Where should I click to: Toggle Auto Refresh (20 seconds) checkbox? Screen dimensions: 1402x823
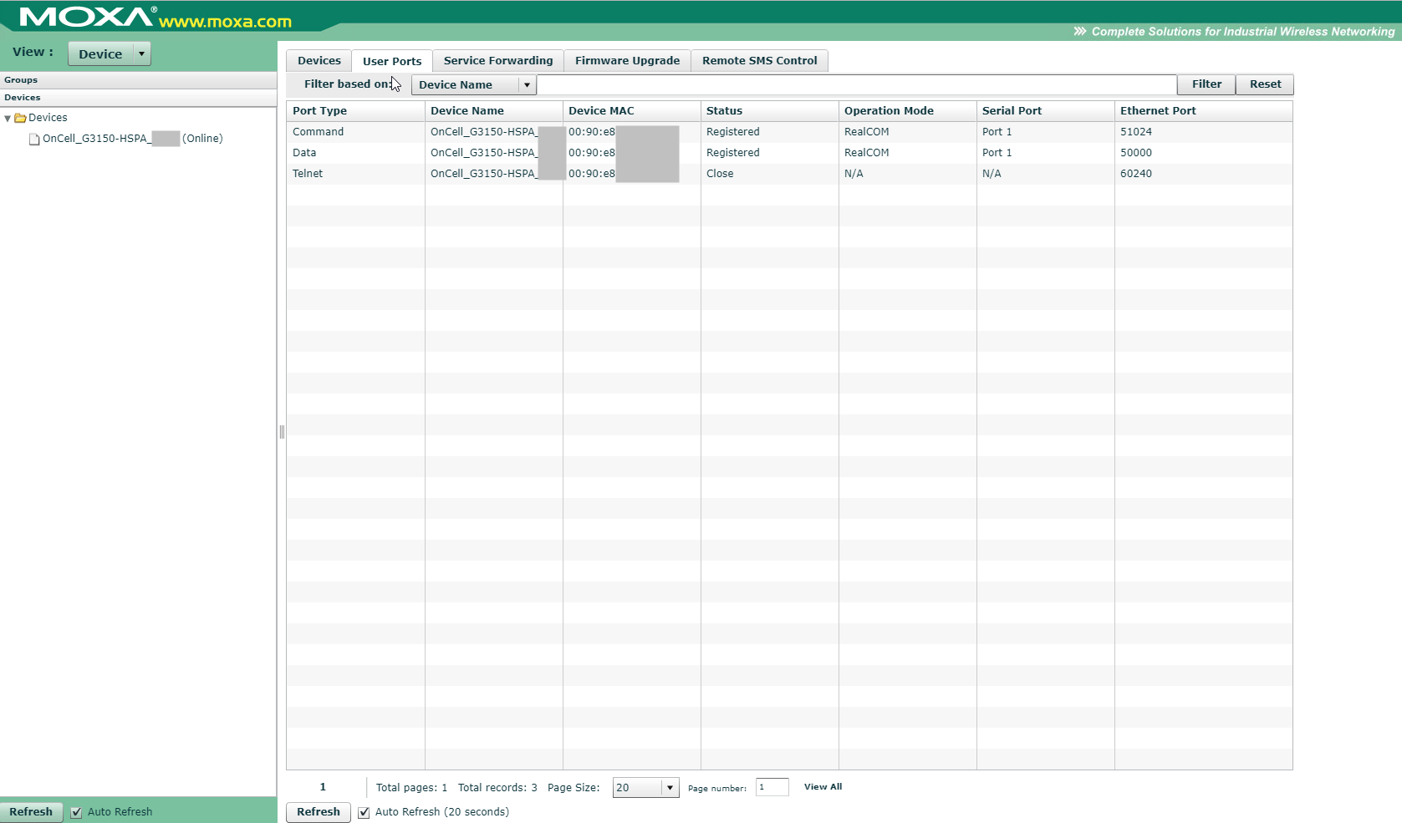click(x=364, y=813)
